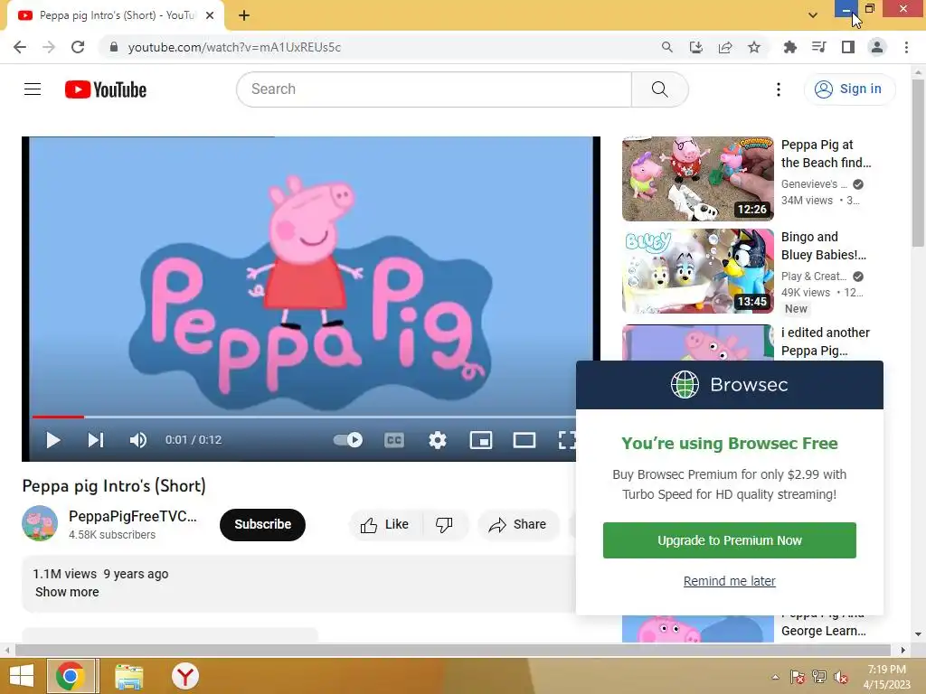Screen dimensions: 926x694
Task: Open Bingo and Bluey Babies thumbnail
Action: coord(698,271)
